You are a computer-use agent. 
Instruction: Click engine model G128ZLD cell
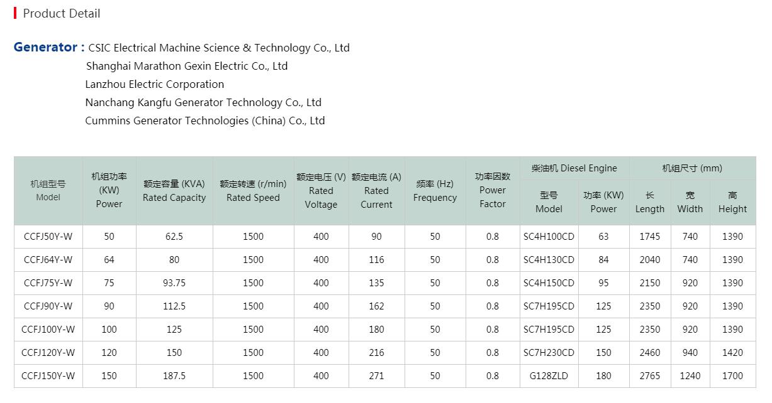[549, 376]
